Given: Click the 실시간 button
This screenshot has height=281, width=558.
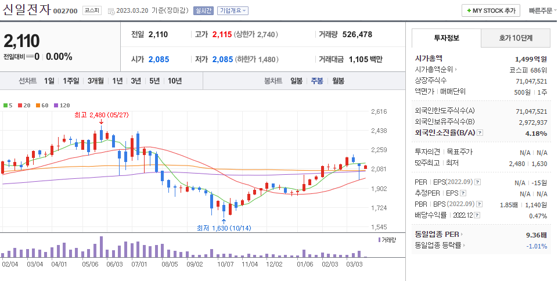Looking at the screenshot, I should click(x=203, y=10).
